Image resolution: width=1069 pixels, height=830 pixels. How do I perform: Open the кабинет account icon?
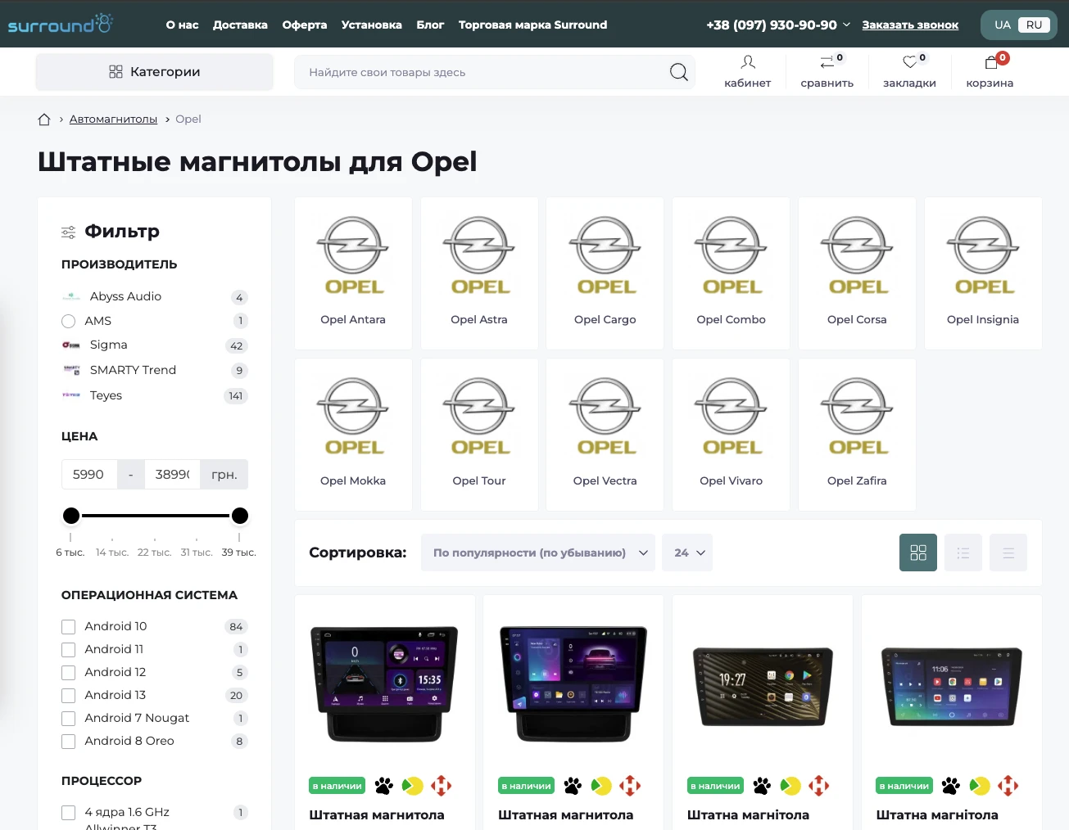point(748,62)
